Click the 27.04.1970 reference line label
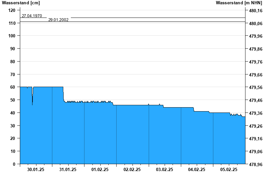Screen dimensions: 265x182 pyautogui.click(x=32, y=16)
